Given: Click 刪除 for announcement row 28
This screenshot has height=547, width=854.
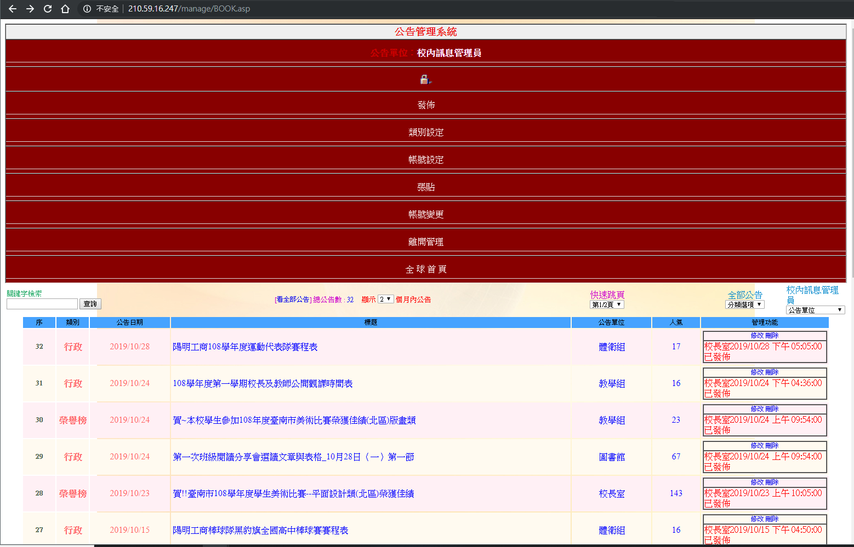Looking at the screenshot, I should tap(772, 482).
